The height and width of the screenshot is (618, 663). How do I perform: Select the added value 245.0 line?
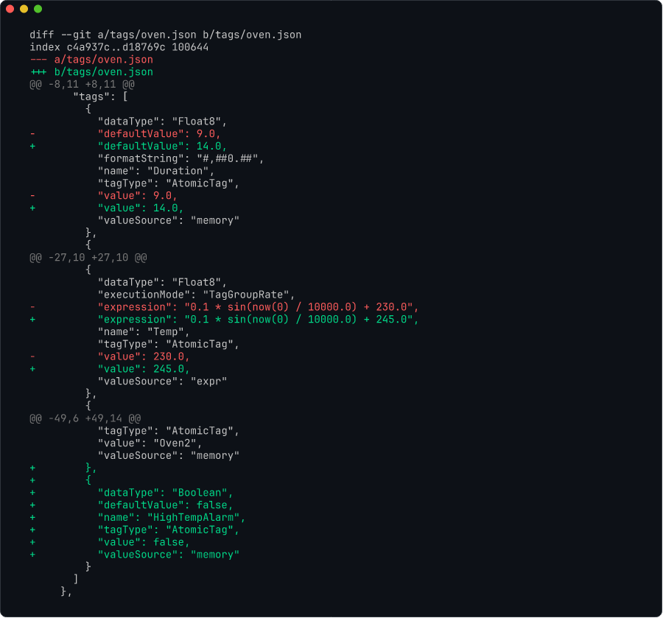[x=143, y=368]
